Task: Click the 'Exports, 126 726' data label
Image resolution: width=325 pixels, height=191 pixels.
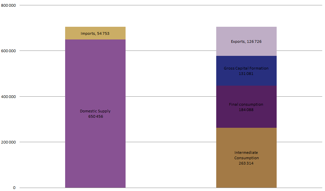Action: (x=246, y=41)
